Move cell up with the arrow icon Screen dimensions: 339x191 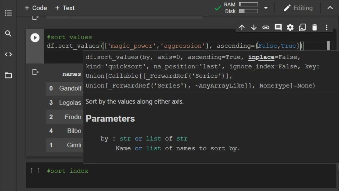coord(242,27)
